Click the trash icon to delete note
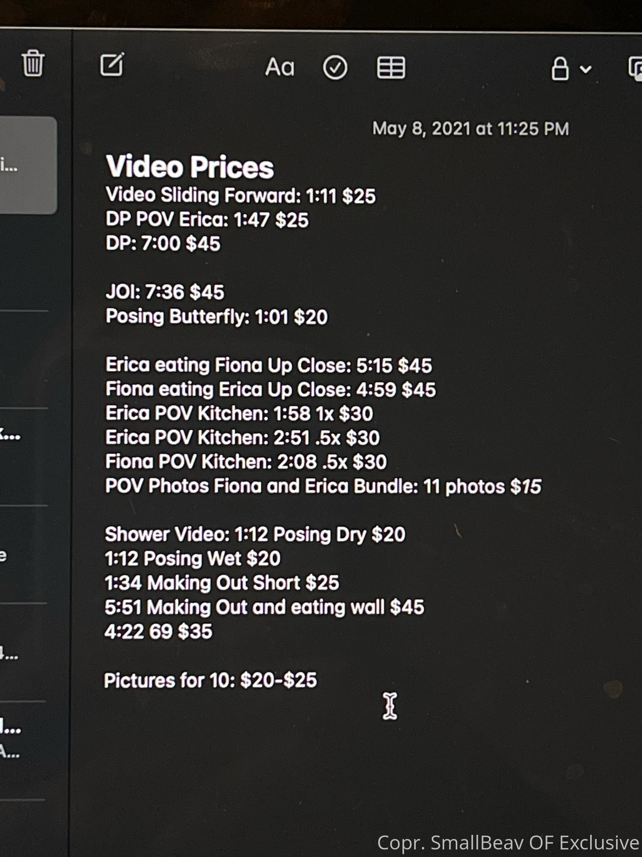 pyautogui.click(x=33, y=64)
